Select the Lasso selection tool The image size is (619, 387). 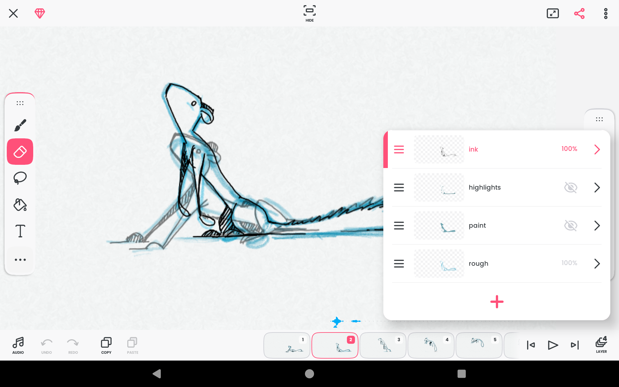click(20, 178)
